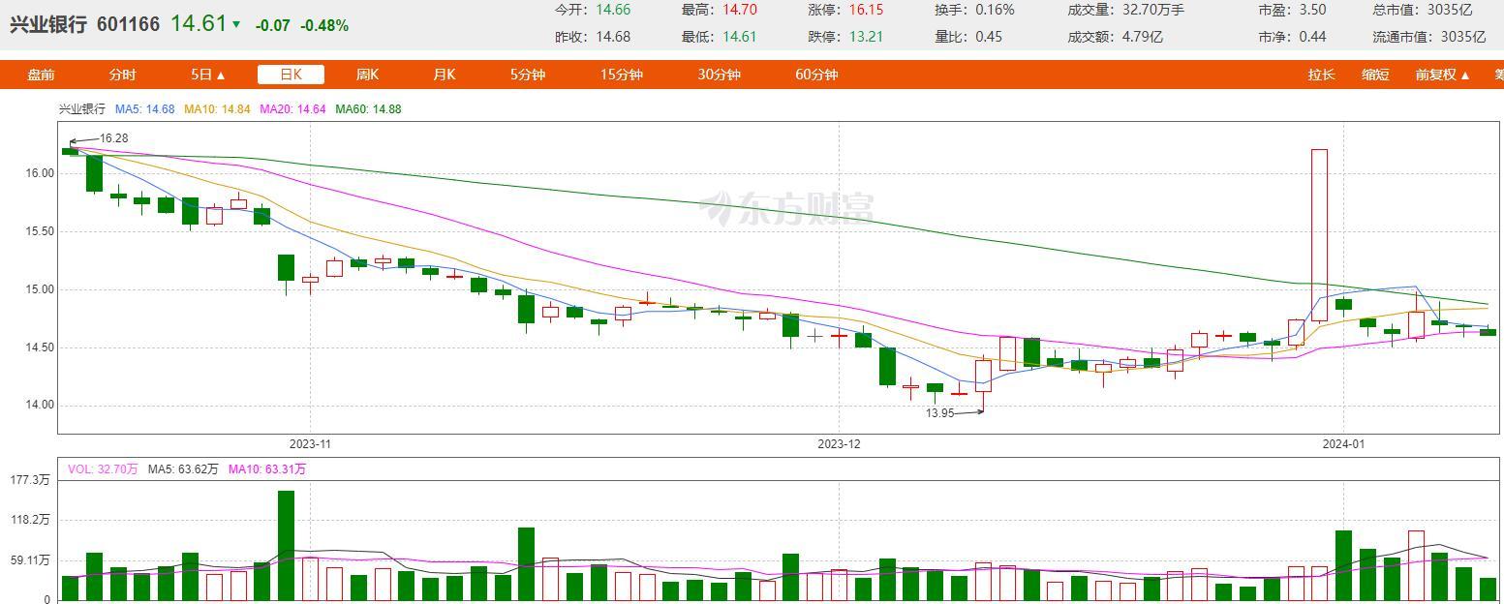Image resolution: width=1504 pixels, height=604 pixels.
Task: Click the 16.28 high price marker
Action: pos(114,138)
